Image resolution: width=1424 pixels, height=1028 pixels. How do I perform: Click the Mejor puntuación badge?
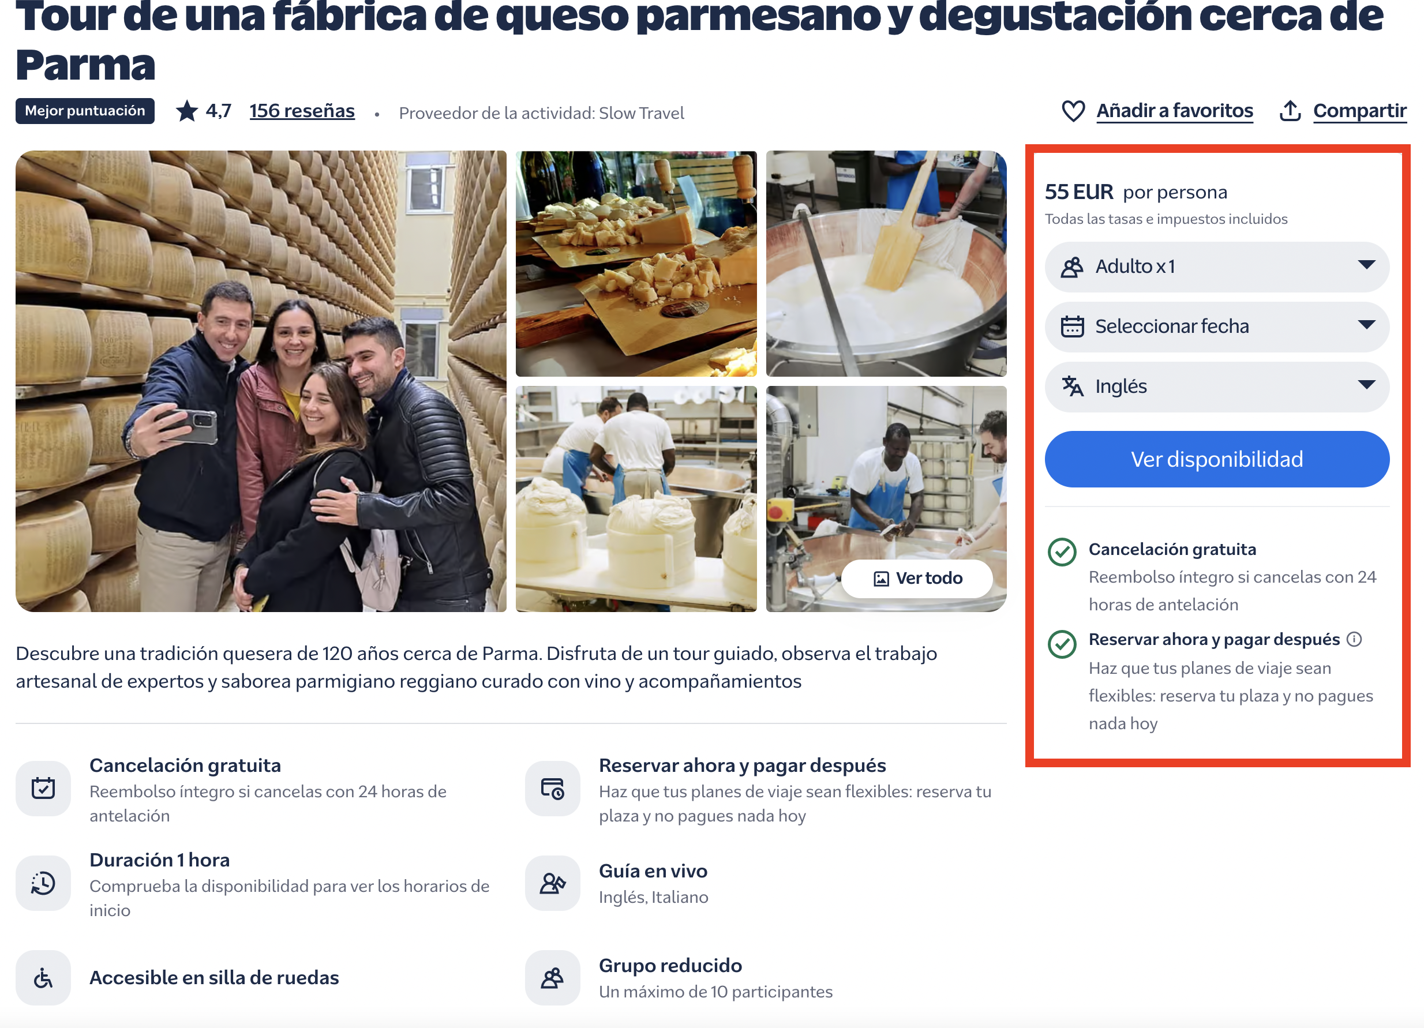[x=85, y=111]
